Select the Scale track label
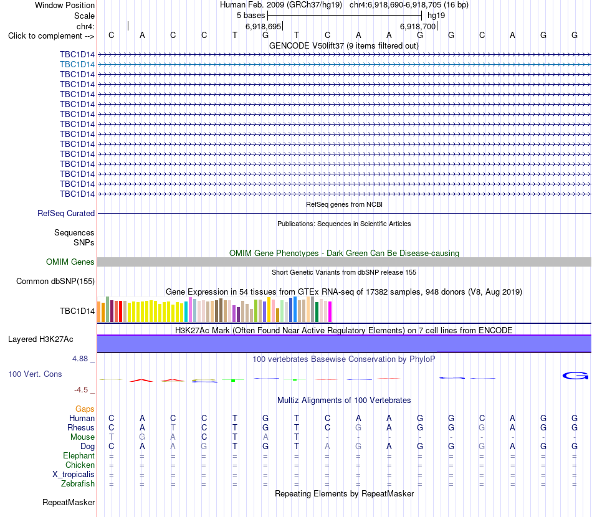Viewport: 592px width, 517px height. click(84, 16)
